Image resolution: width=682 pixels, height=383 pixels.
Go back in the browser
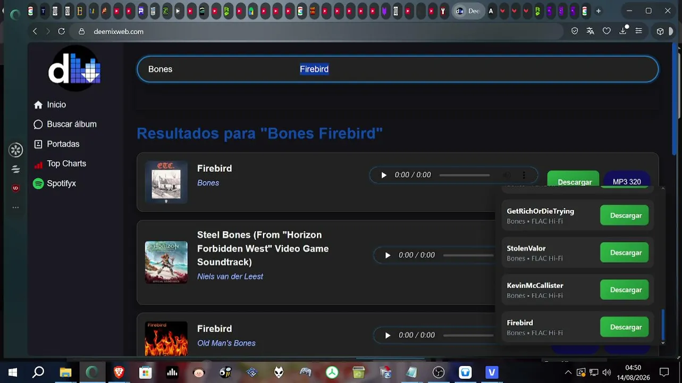coord(35,31)
